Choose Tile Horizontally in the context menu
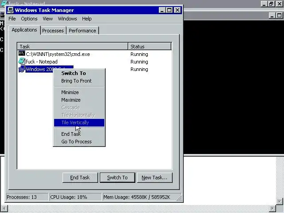 point(79,115)
